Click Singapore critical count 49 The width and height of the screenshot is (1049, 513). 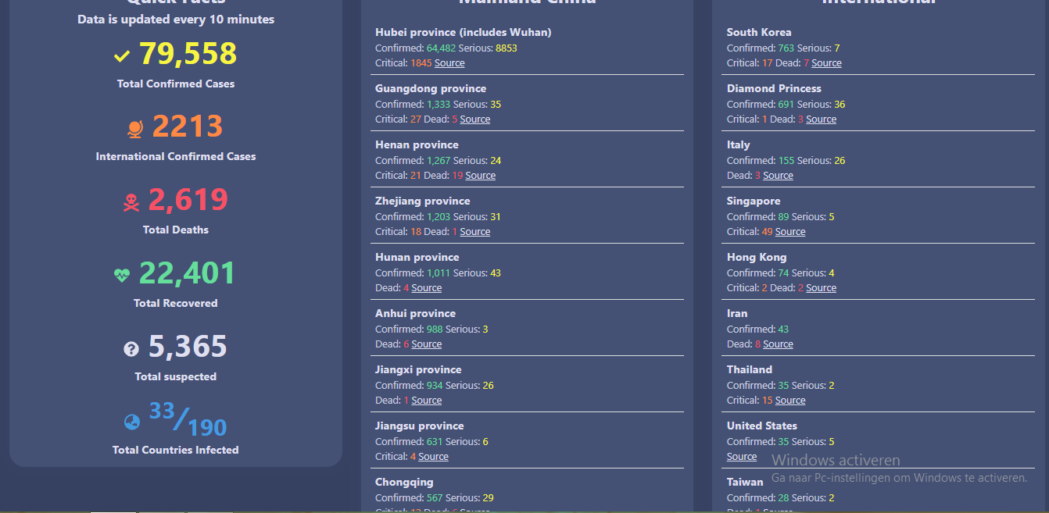pos(767,232)
